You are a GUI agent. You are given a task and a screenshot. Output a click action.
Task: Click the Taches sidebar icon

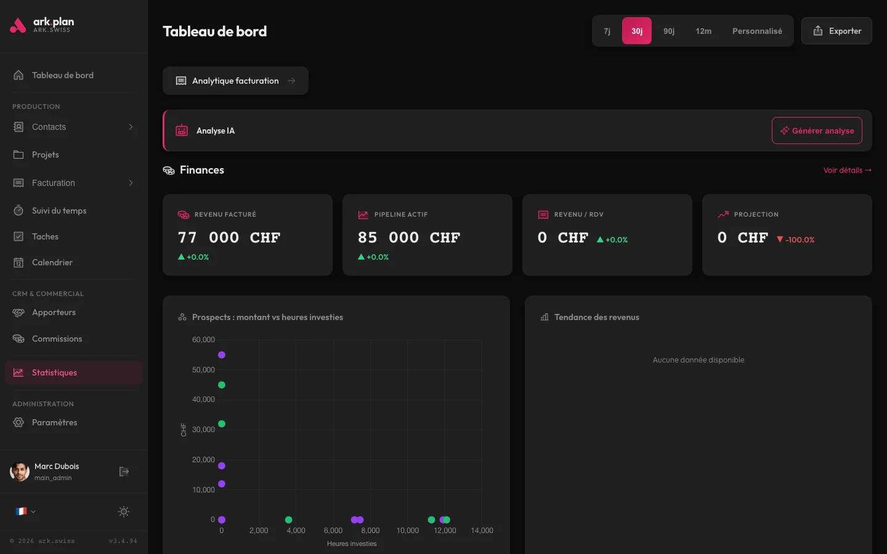(x=19, y=236)
